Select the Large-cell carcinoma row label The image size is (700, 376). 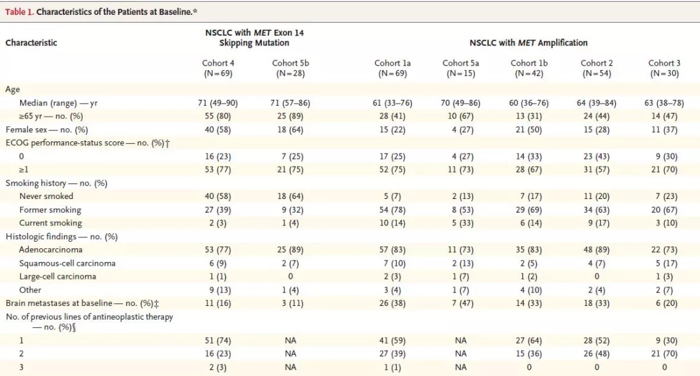click(58, 276)
